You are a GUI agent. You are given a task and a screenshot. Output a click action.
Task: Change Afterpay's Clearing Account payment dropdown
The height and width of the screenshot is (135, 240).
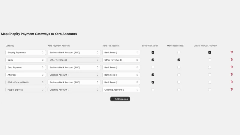pos(74,75)
